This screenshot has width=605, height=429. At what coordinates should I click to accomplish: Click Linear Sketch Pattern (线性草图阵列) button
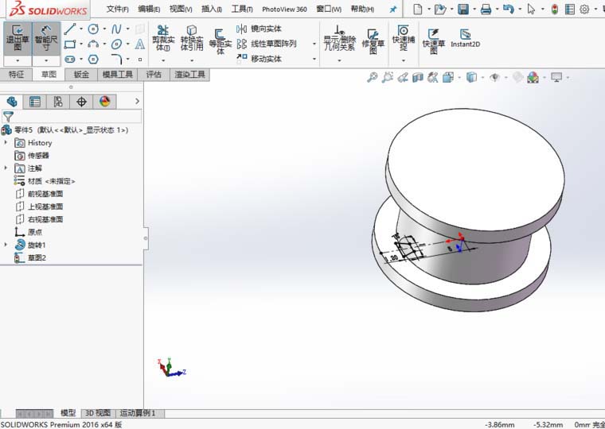point(267,44)
